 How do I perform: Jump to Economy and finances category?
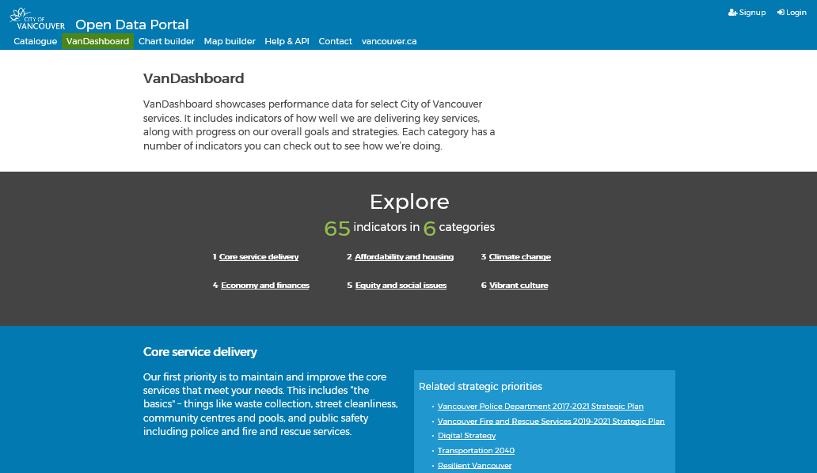264,286
